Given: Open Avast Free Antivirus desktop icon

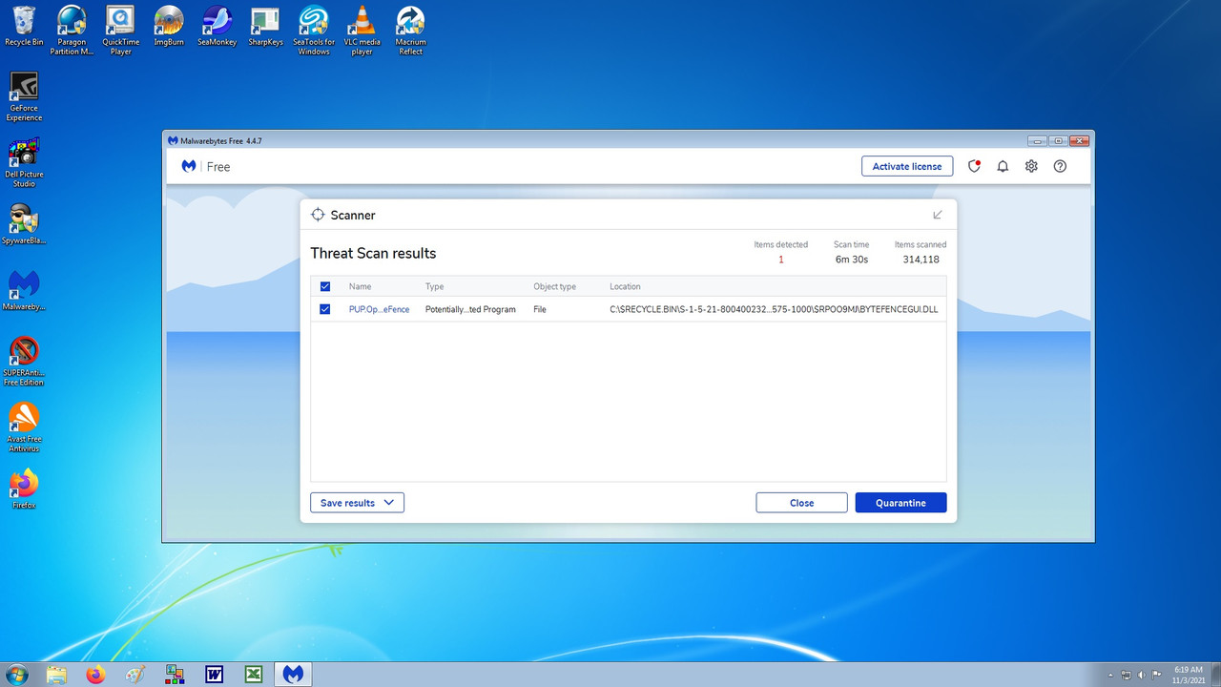Looking at the screenshot, I should tap(24, 427).
